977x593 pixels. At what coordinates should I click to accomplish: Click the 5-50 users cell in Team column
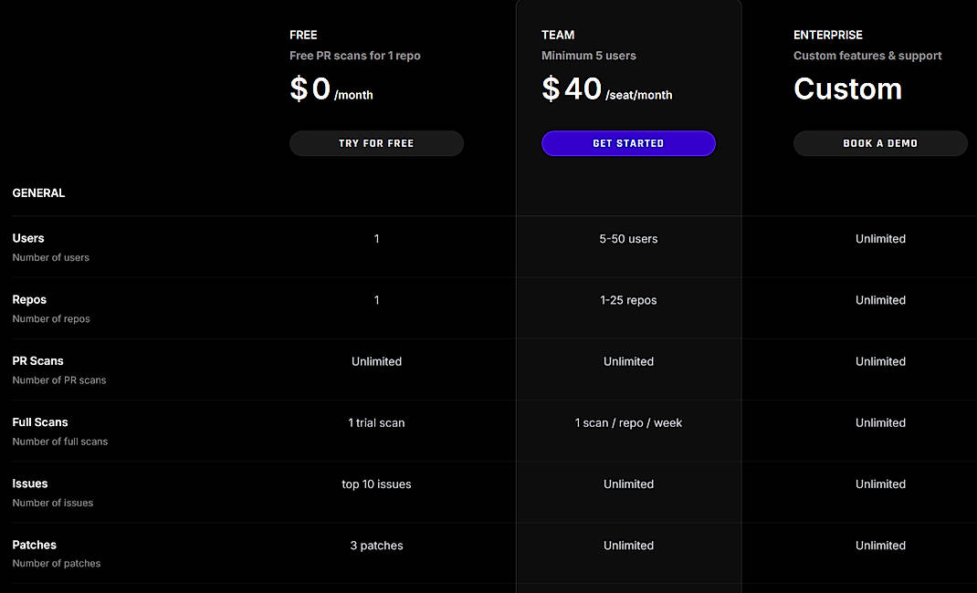pos(628,238)
